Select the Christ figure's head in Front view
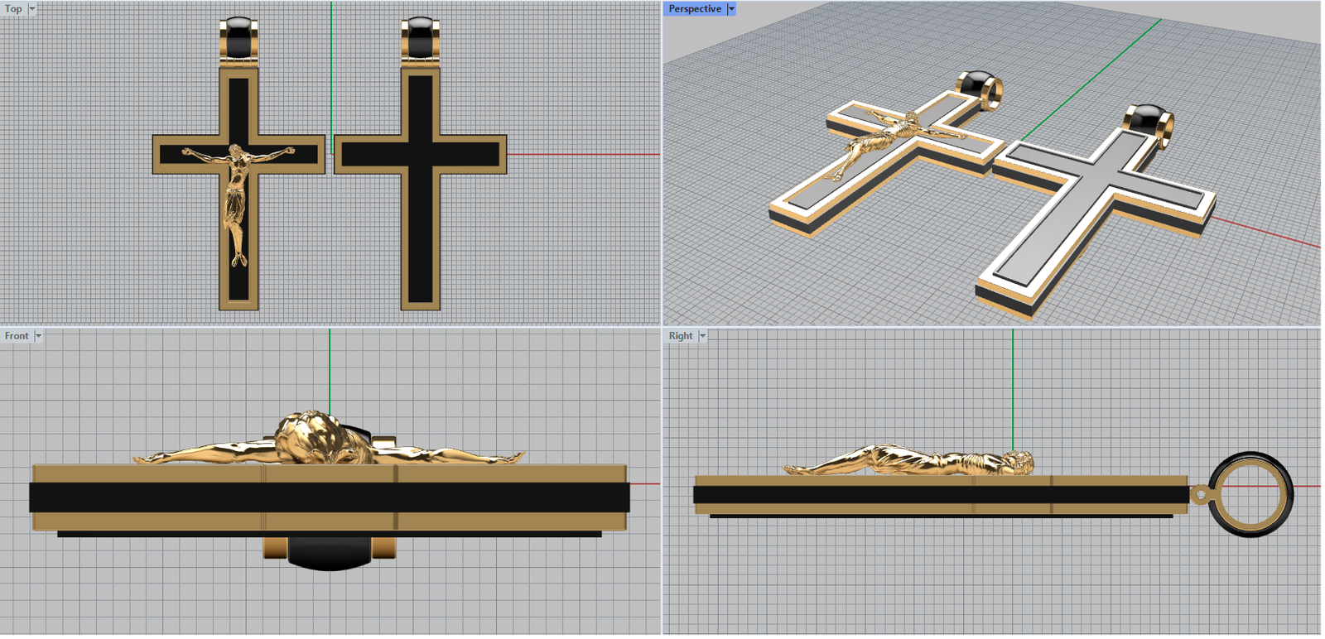The image size is (1325, 639). (311, 436)
